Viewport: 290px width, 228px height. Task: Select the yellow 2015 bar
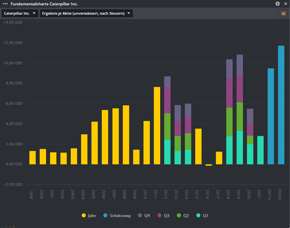click(x=199, y=147)
